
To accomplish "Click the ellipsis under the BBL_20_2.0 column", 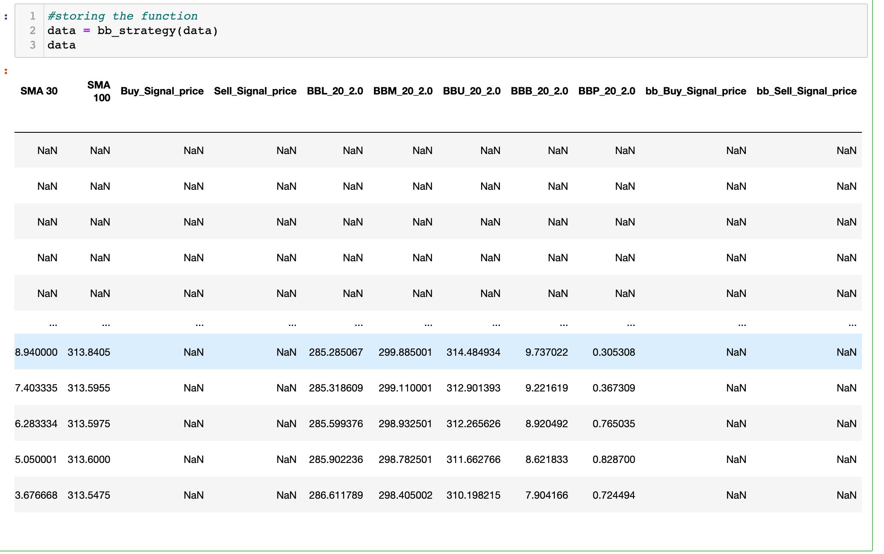I will [359, 325].
